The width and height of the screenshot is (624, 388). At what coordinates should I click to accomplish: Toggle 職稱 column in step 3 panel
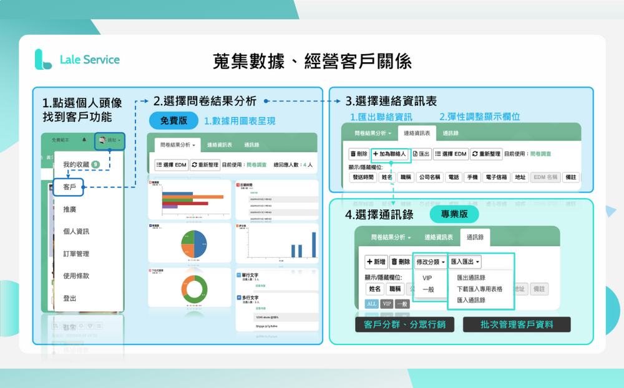[x=406, y=177]
